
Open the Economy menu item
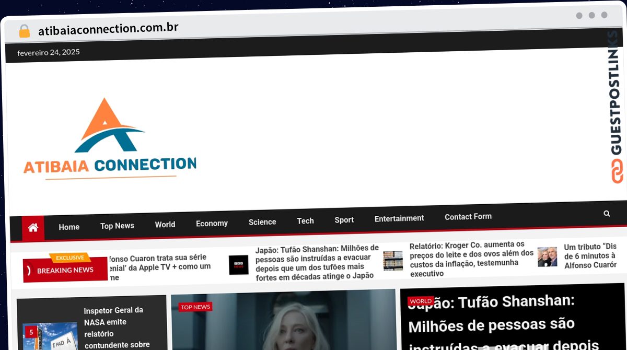coord(212,223)
